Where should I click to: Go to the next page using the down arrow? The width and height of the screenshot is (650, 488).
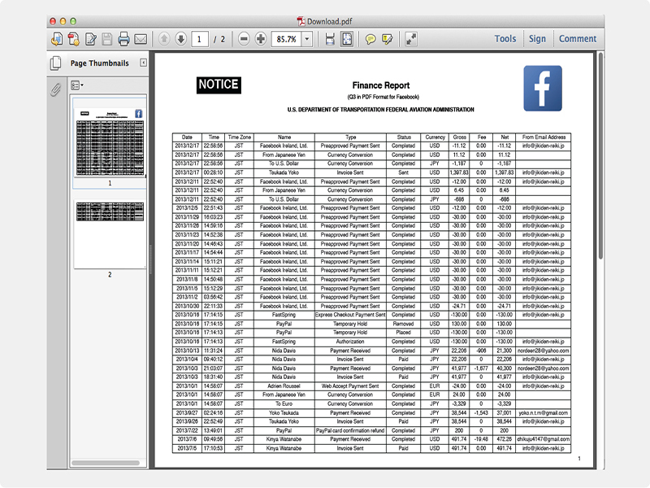tap(180, 39)
